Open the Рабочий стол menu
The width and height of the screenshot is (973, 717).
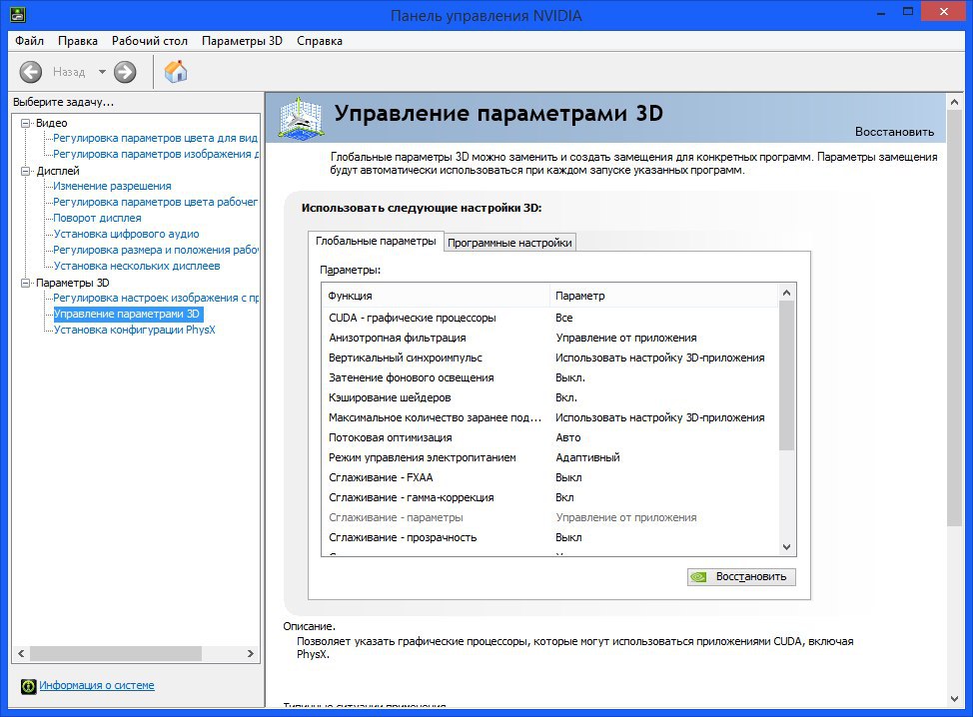pos(150,41)
